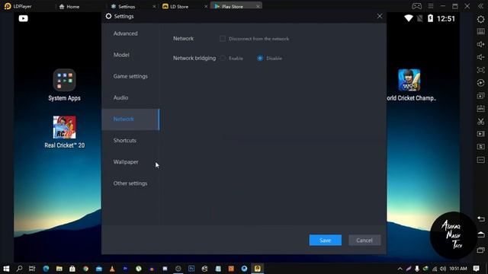This screenshot has height=274, width=488.
Task: Click the Android recent apps icon
Action: [481, 250]
